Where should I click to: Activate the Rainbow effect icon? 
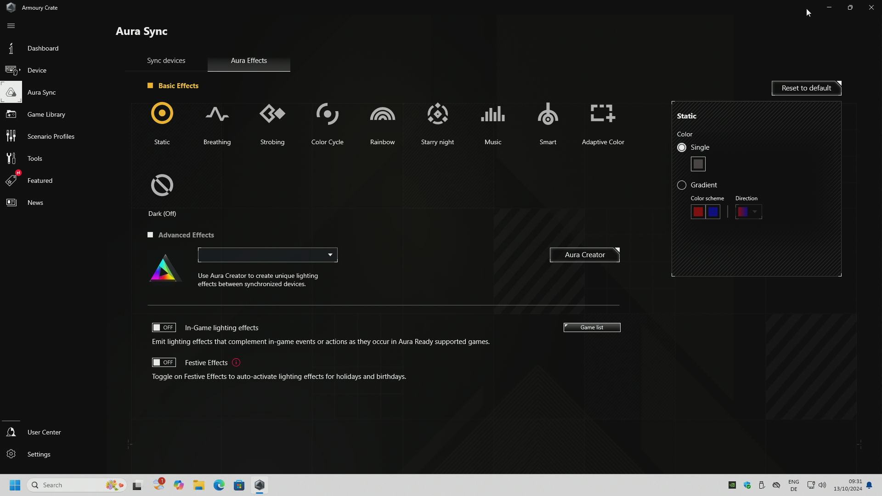click(382, 114)
